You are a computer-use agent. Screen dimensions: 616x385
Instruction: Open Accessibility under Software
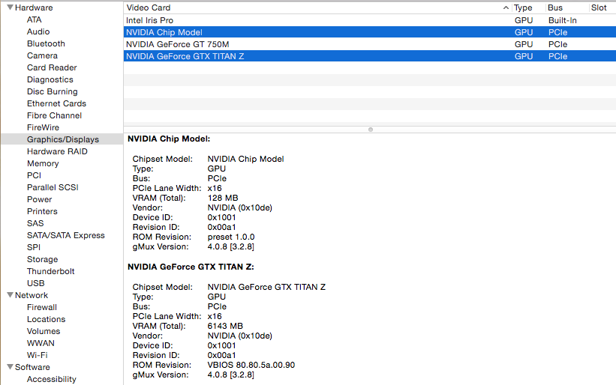point(52,379)
